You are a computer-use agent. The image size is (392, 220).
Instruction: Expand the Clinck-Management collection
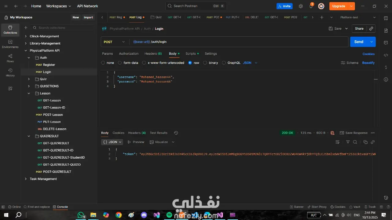coord(26,36)
